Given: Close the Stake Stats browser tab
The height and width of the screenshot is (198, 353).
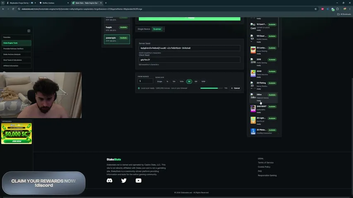Looking at the screenshot, I should point(101,3).
